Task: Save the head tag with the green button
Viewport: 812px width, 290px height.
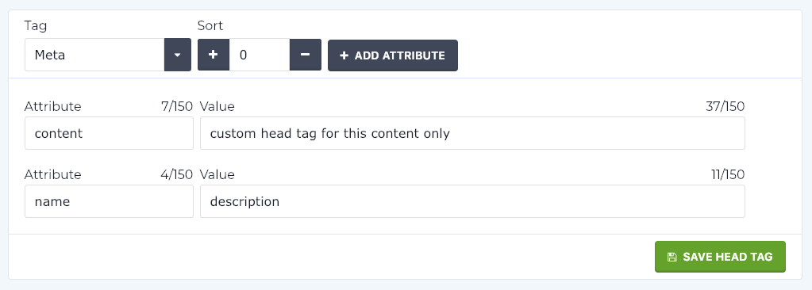Action: coord(720,257)
